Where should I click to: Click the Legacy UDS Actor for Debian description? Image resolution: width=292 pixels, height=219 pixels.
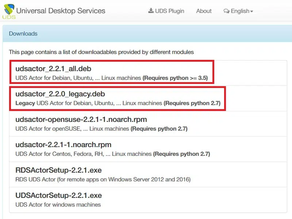point(118,103)
